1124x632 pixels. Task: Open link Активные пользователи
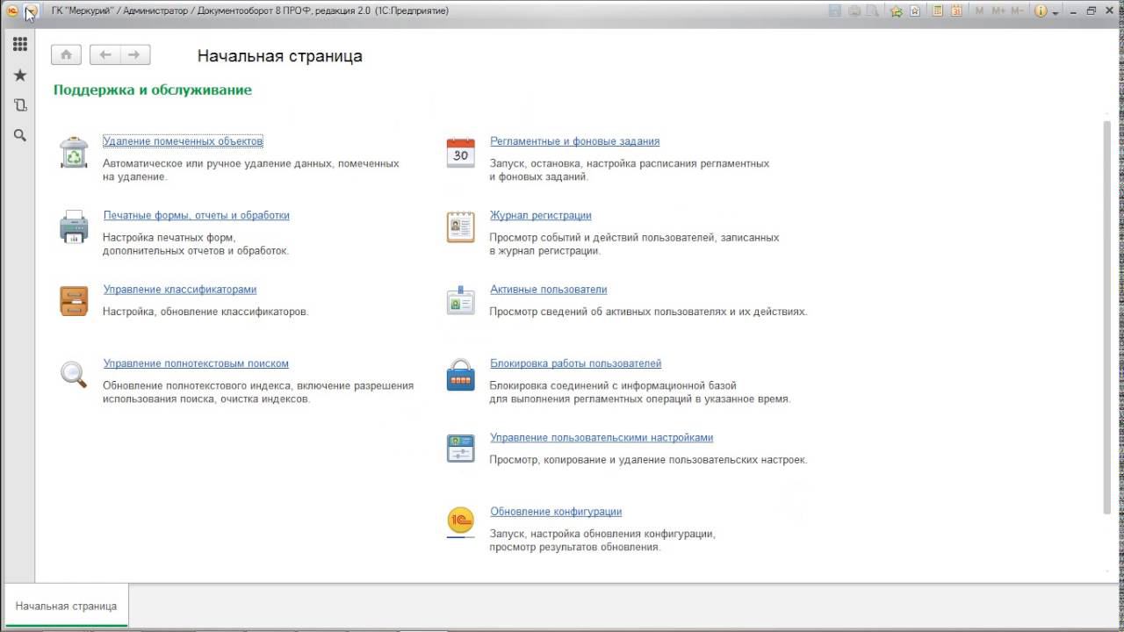(x=549, y=289)
